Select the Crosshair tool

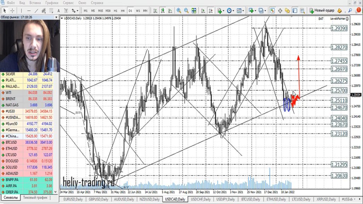[x=12, y=11]
